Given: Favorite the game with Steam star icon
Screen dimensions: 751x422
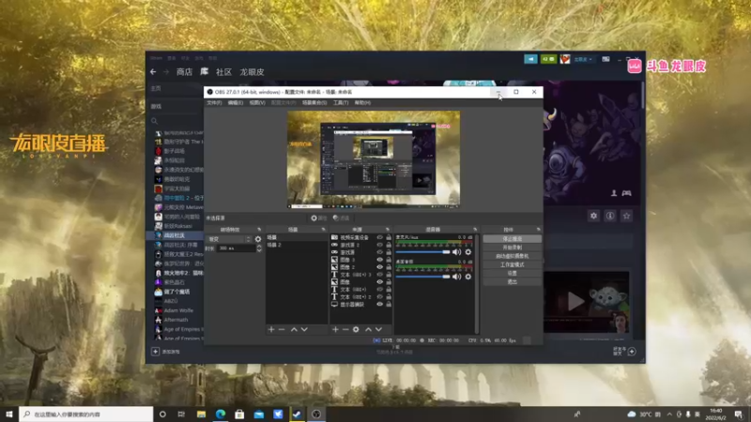Looking at the screenshot, I should (626, 216).
